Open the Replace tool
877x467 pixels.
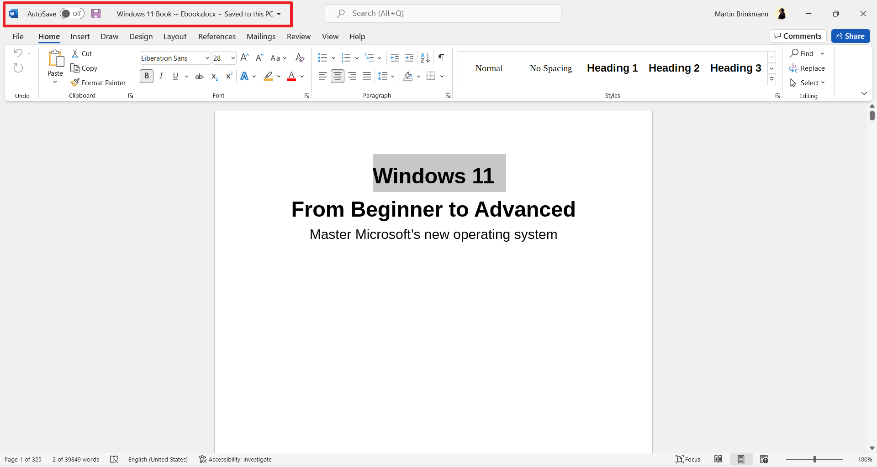pyautogui.click(x=812, y=68)
